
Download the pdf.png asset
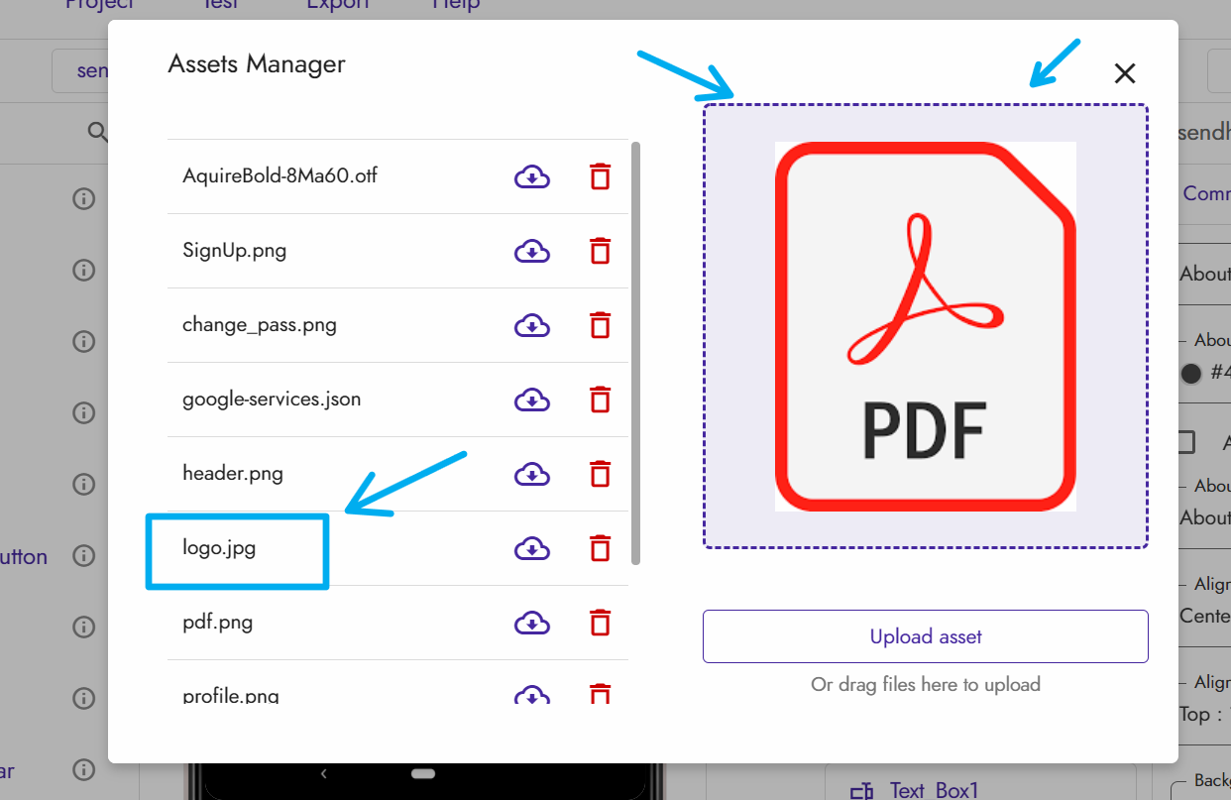pyautogui.click(x=532, y=623)
